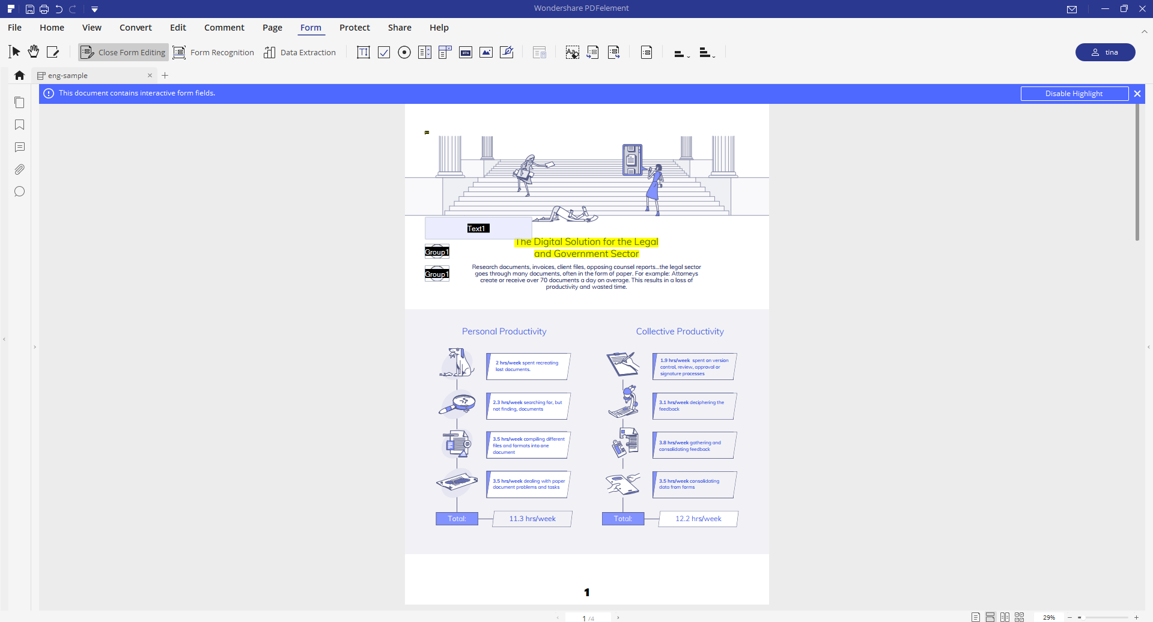
Task: Click the Disable Highlight button
Action: (x=1074, y=93)
